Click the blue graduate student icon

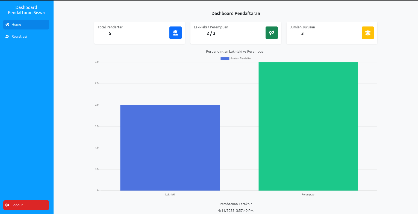[x=175, y=33]
